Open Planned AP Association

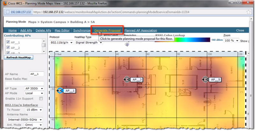[x=141, y=30]
